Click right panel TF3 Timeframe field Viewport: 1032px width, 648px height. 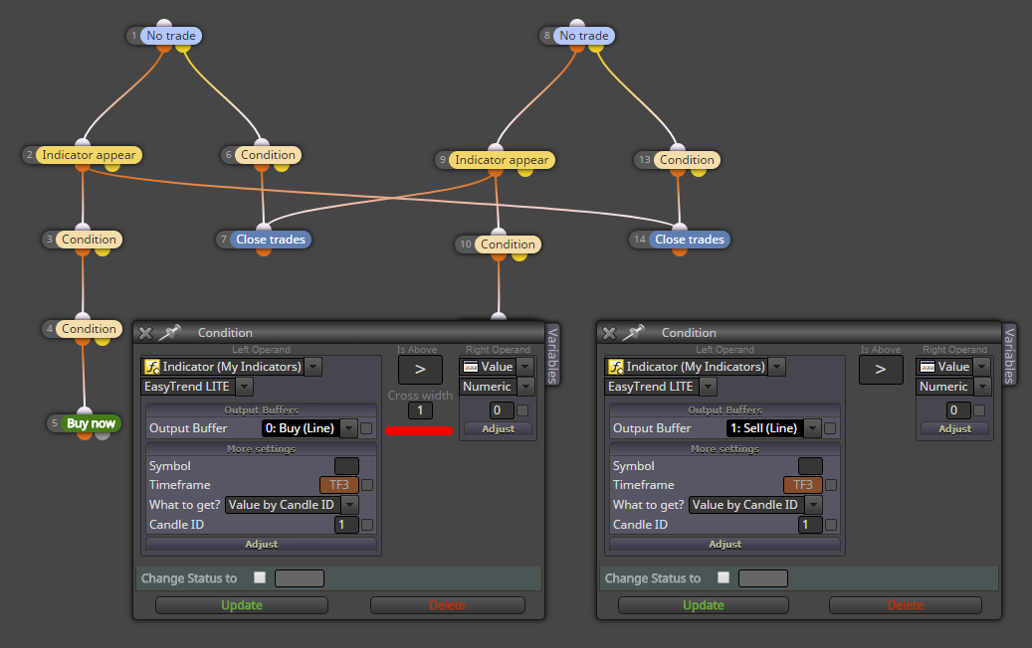pos(803,485)
